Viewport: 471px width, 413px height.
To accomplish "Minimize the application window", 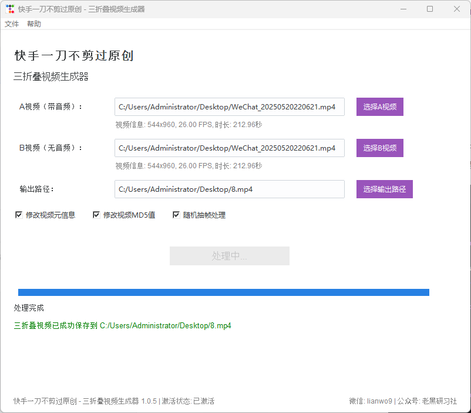I will 403,9.
